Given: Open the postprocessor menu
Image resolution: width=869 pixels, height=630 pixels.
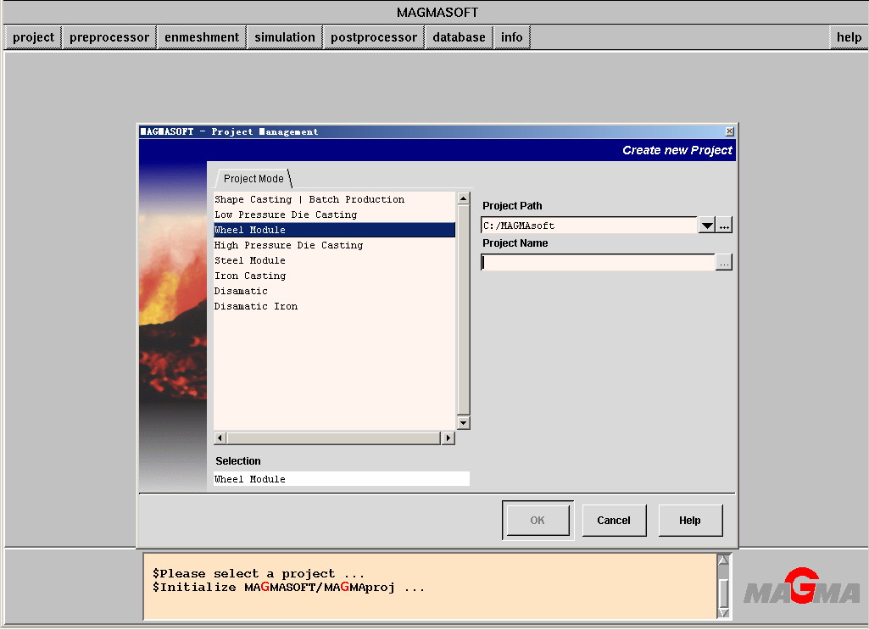Looking at the screenshot, I should [374, 37].
